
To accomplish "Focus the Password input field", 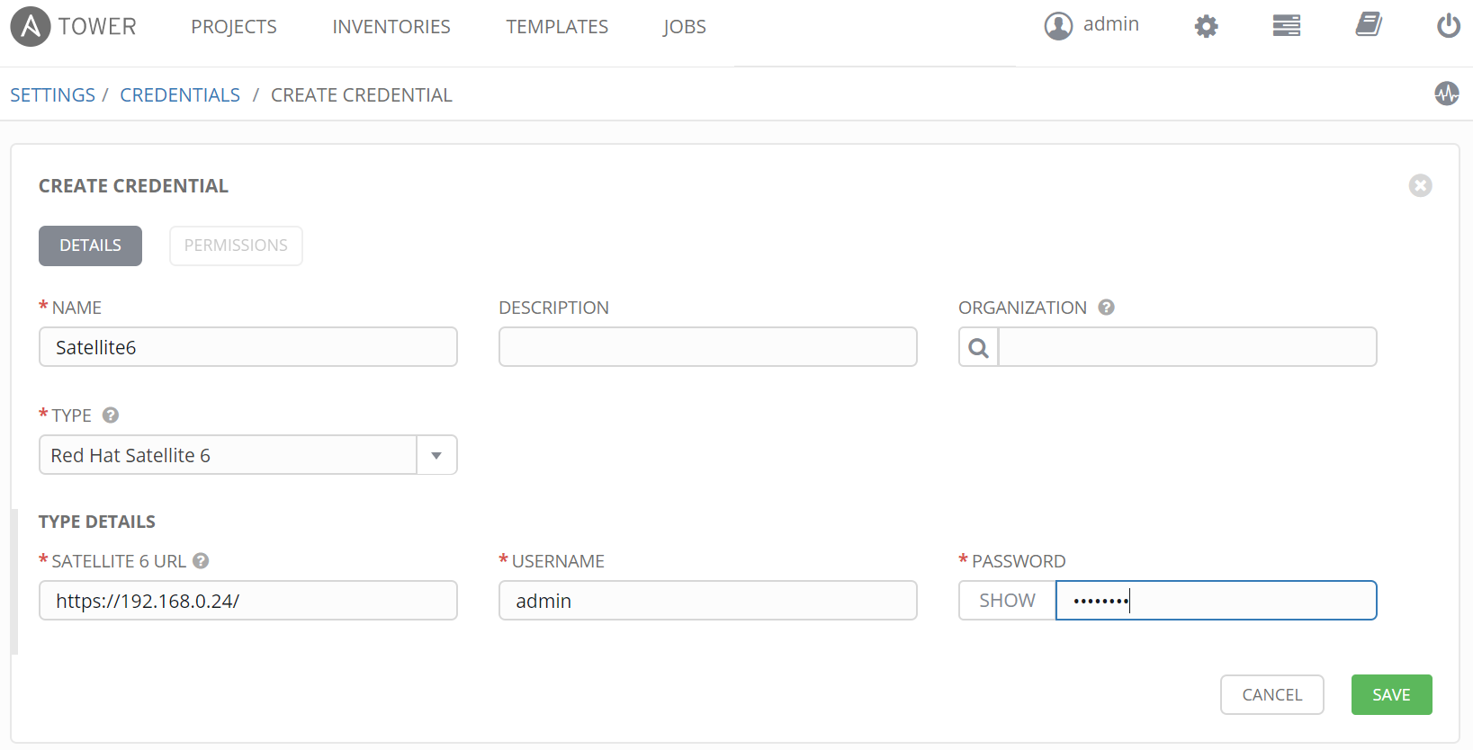I will tap(1217, 601).
